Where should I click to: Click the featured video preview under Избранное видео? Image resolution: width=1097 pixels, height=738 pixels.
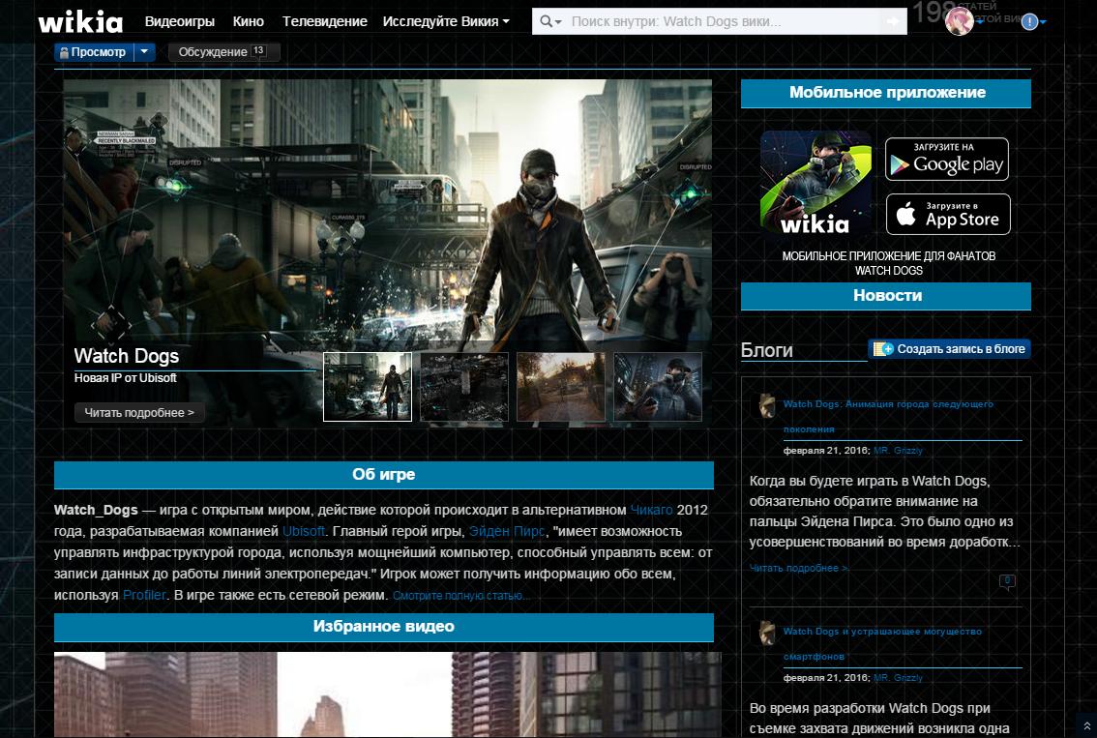coord(388,694)
